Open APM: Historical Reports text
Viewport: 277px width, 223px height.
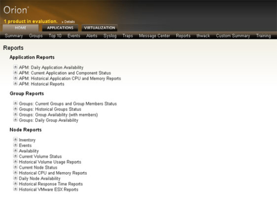42,84
